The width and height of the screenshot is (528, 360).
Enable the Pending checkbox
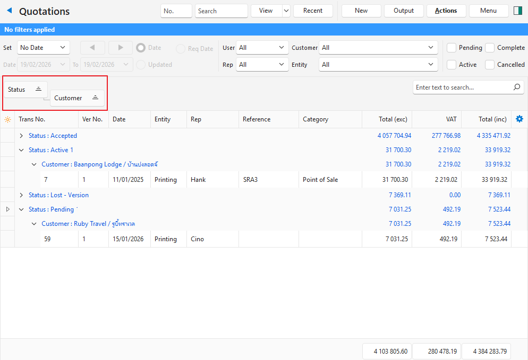(452, 48)
